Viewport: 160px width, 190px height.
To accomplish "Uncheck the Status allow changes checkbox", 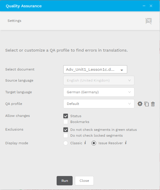I will point(66,116).
